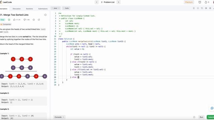
Task: Click the share icon next to star
Action: 39,20
